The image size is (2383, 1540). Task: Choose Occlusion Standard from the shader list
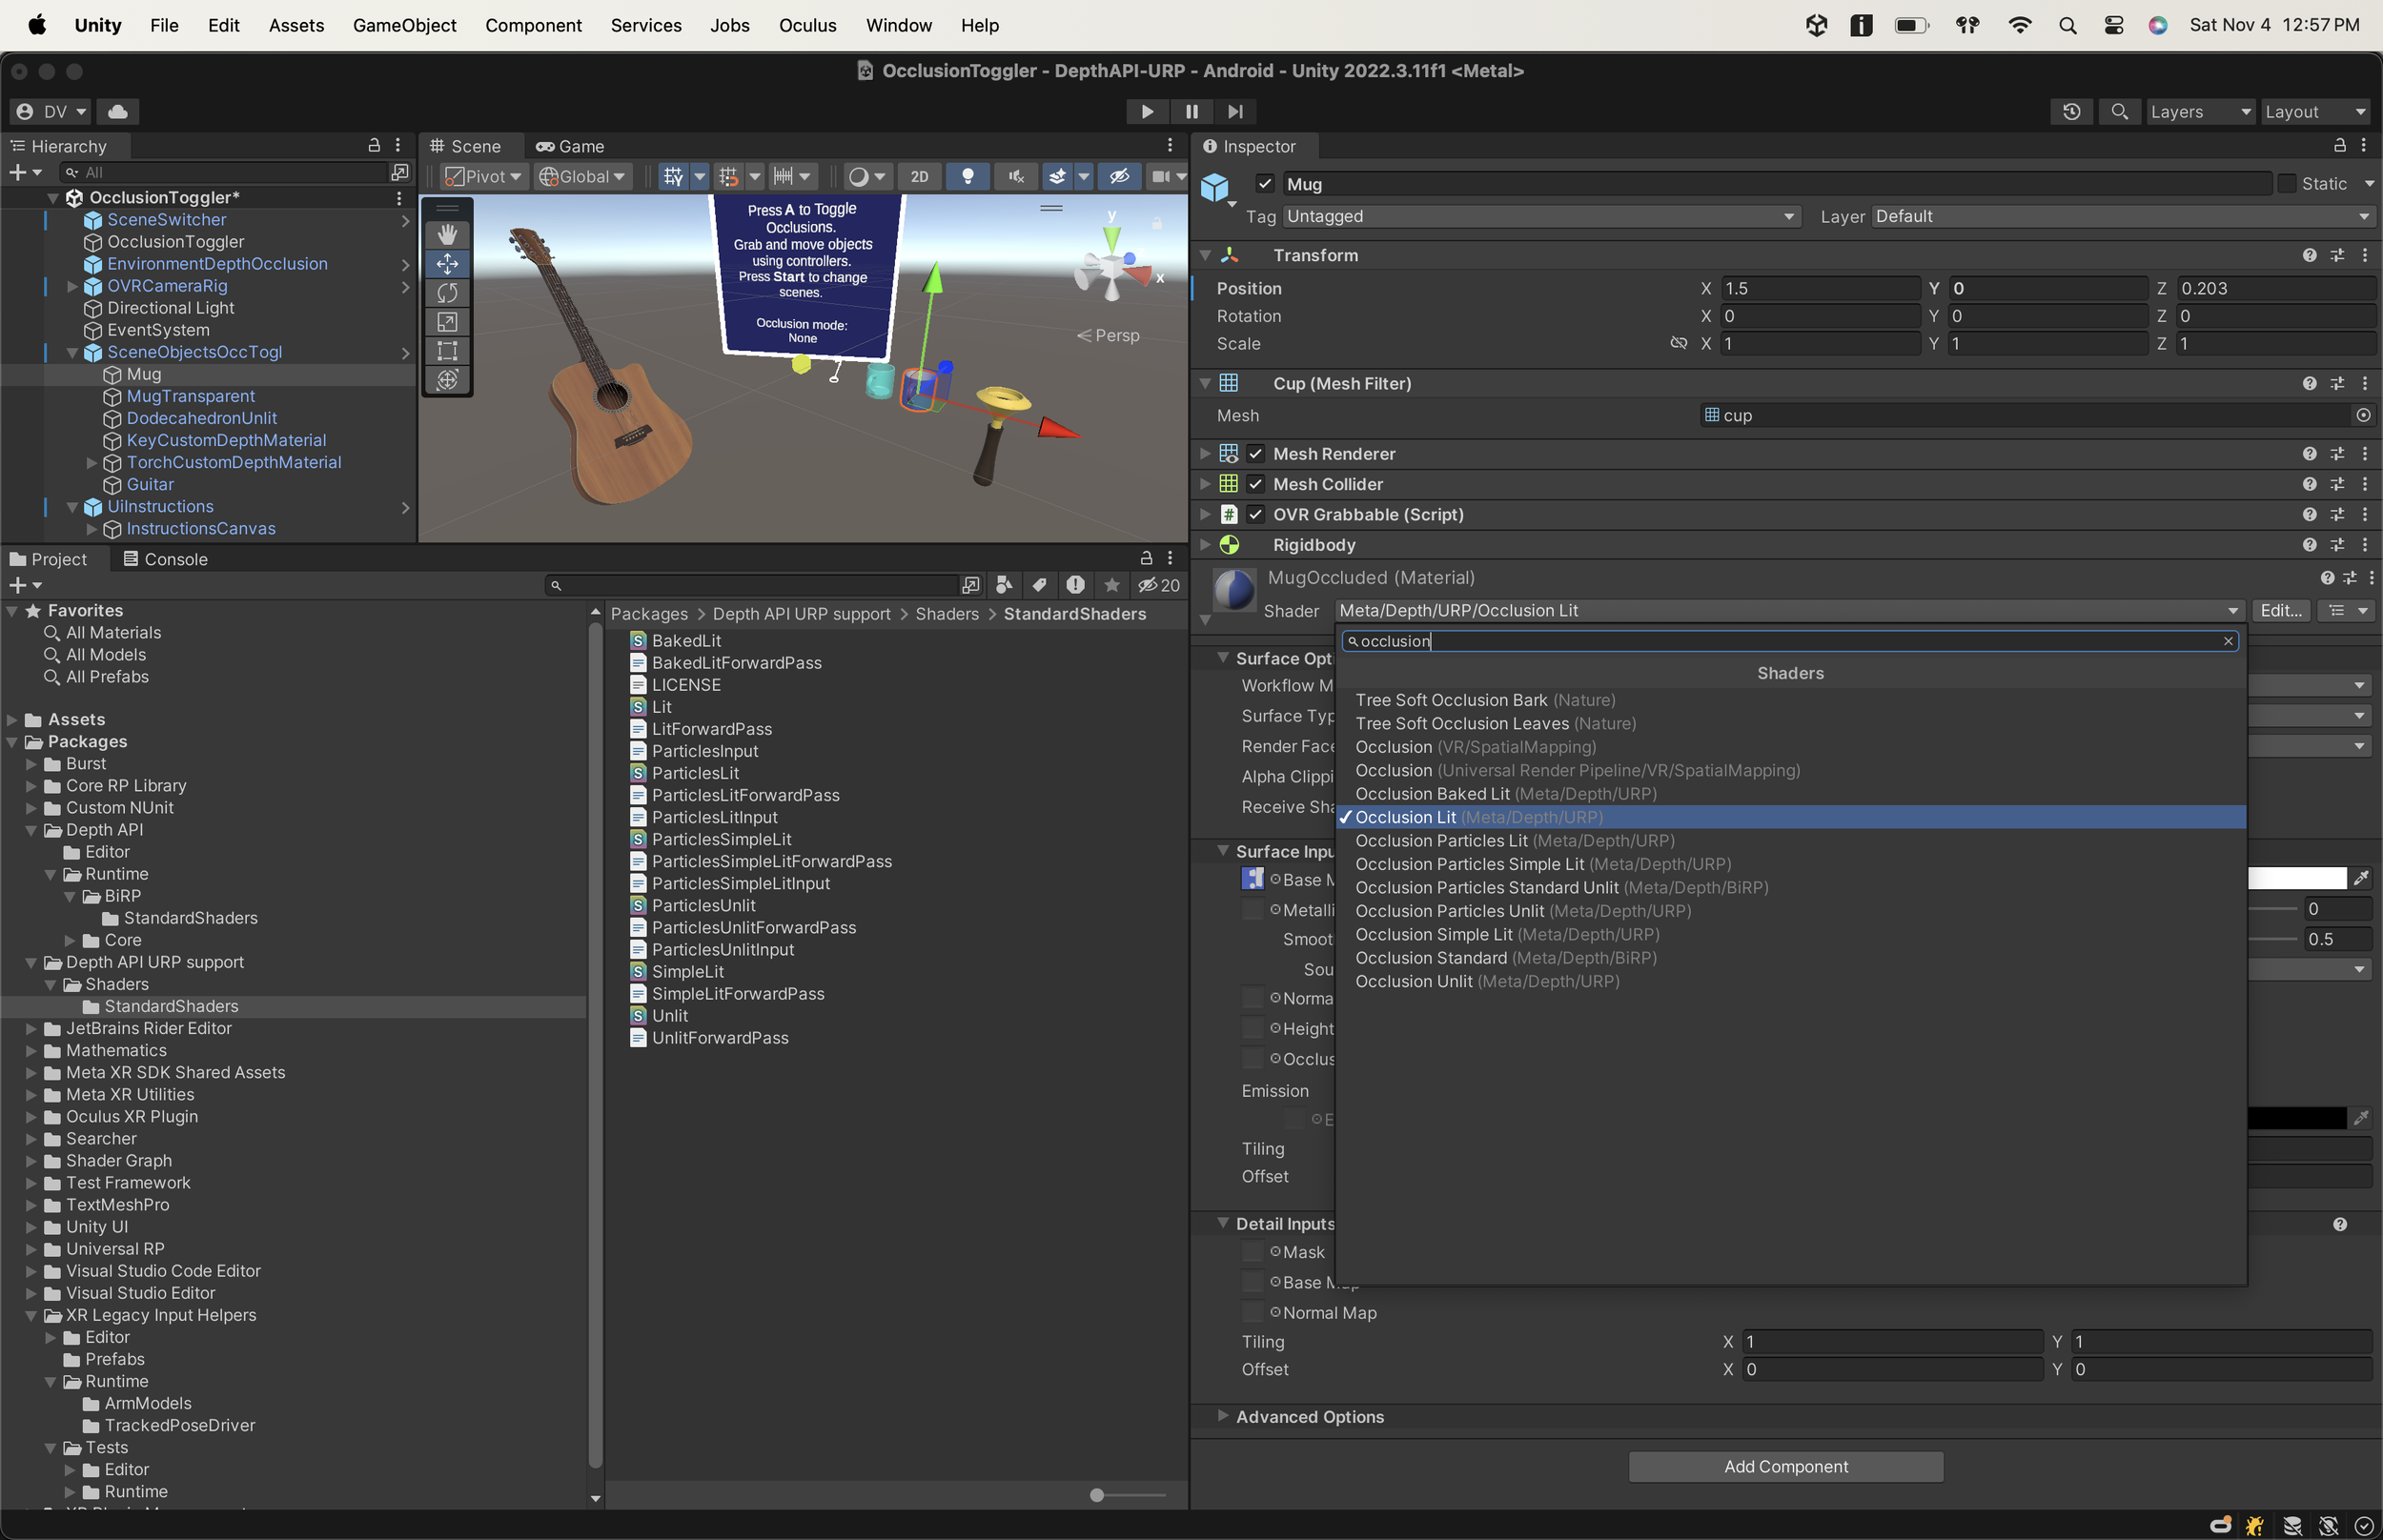coord(1432,957)
